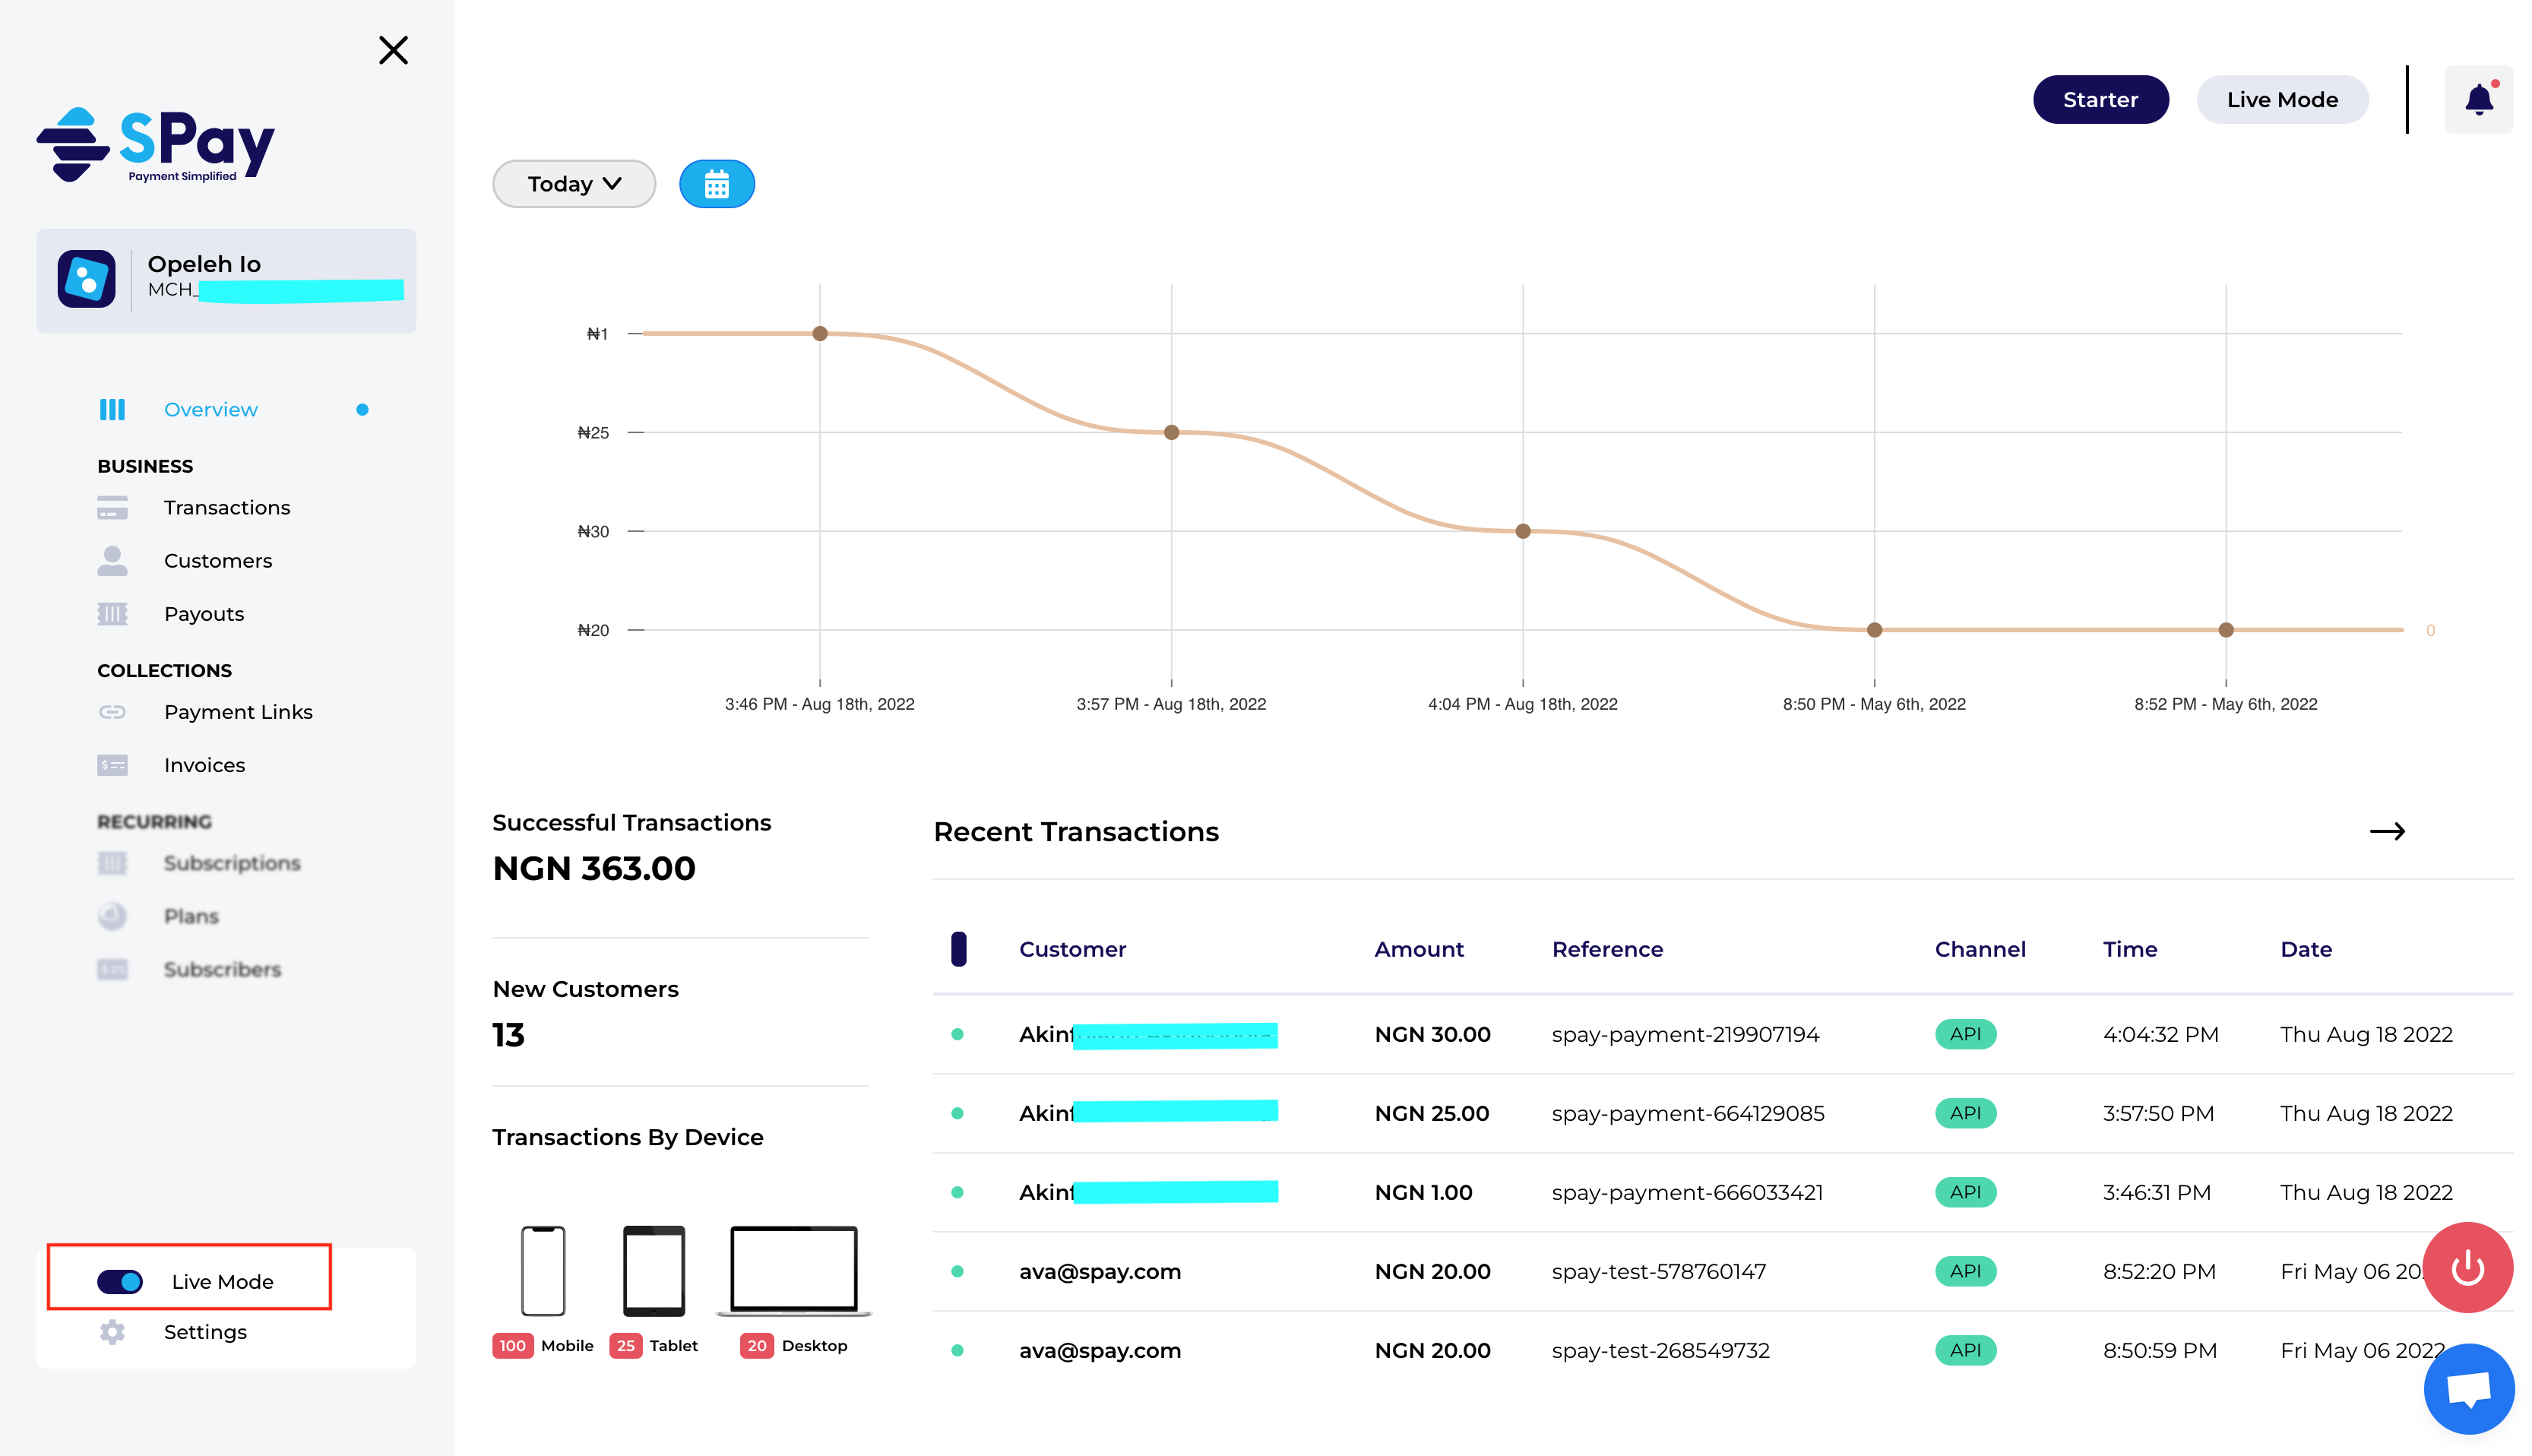
Task: Open Customers in sidebar
Action: click(x=218, y=561)
